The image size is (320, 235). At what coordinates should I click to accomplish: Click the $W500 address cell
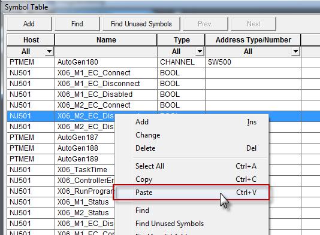pos(253,62)
